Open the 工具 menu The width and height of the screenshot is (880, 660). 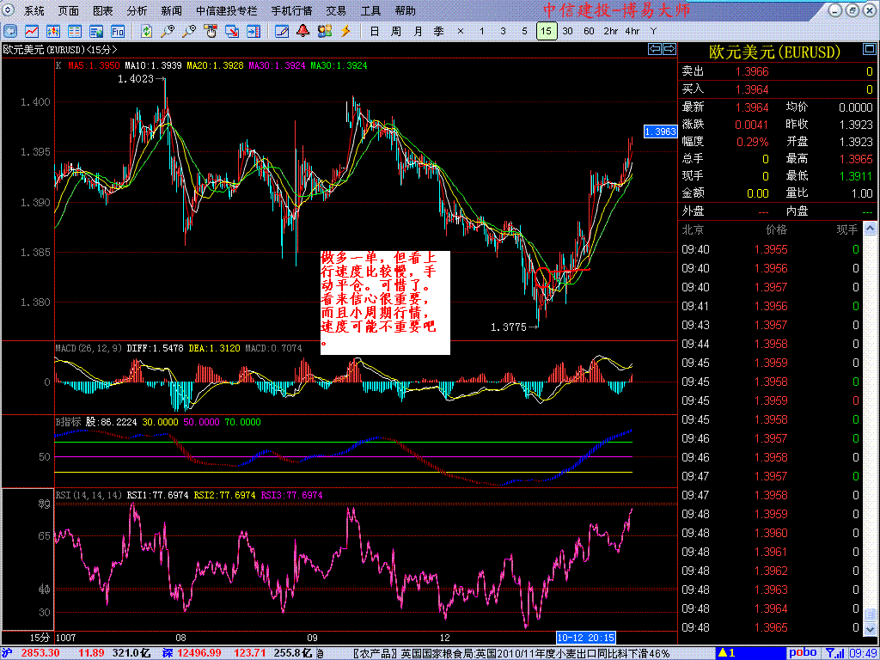click(x=370, y=10)
